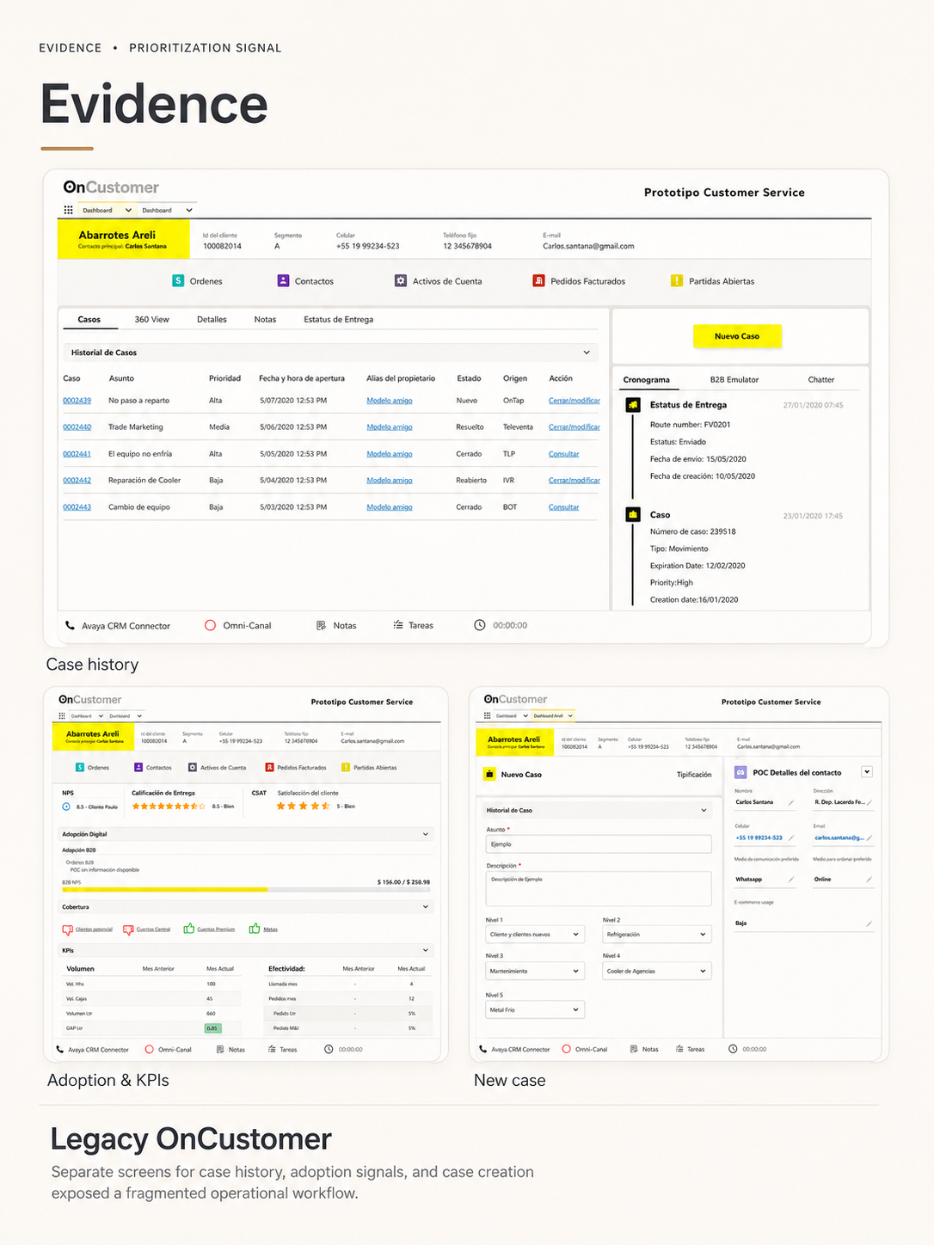Image resolution: width=934 pixels, height=1245 pixels.
Task: Click the yellow Nuevo Caso icon in New case screen
Action: click(489, 774)
